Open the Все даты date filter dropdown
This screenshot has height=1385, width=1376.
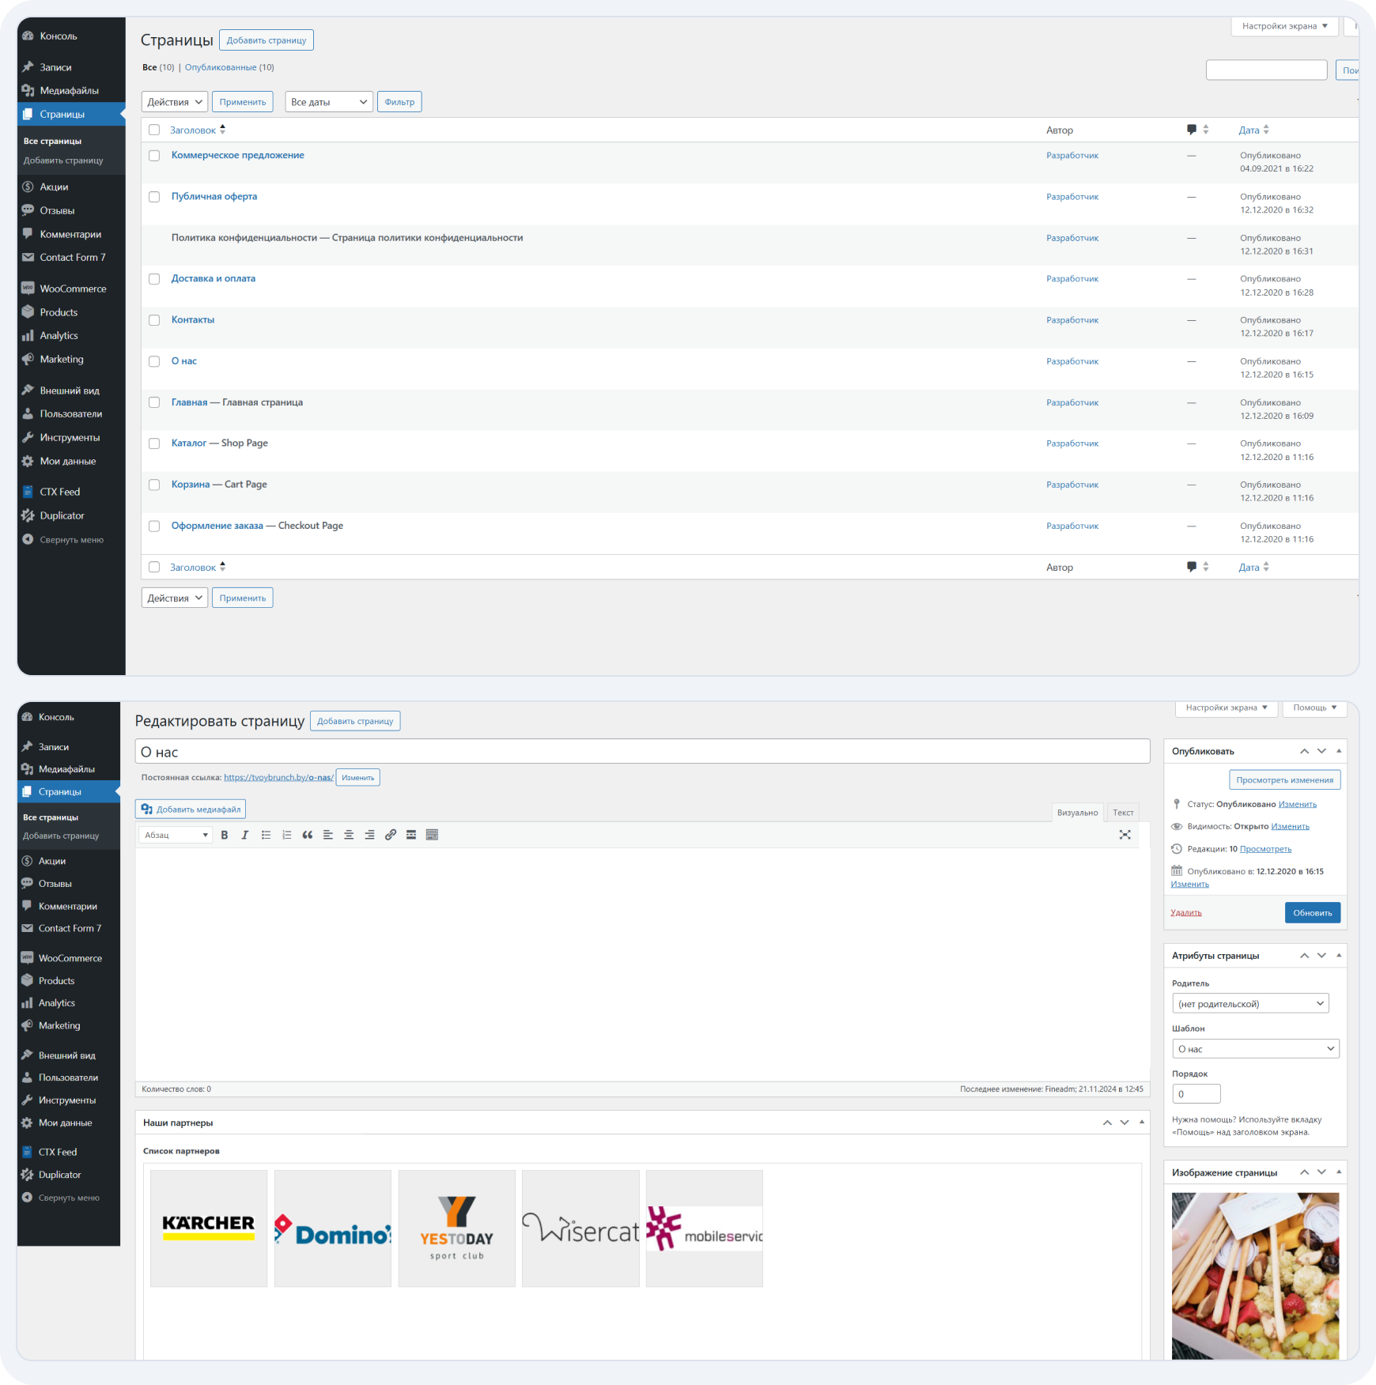click(329, 102)
